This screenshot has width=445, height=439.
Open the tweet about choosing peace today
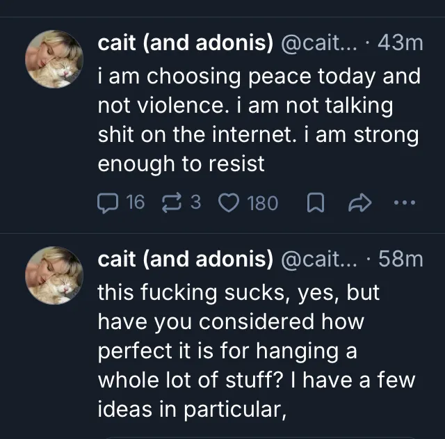click(259, 120)
